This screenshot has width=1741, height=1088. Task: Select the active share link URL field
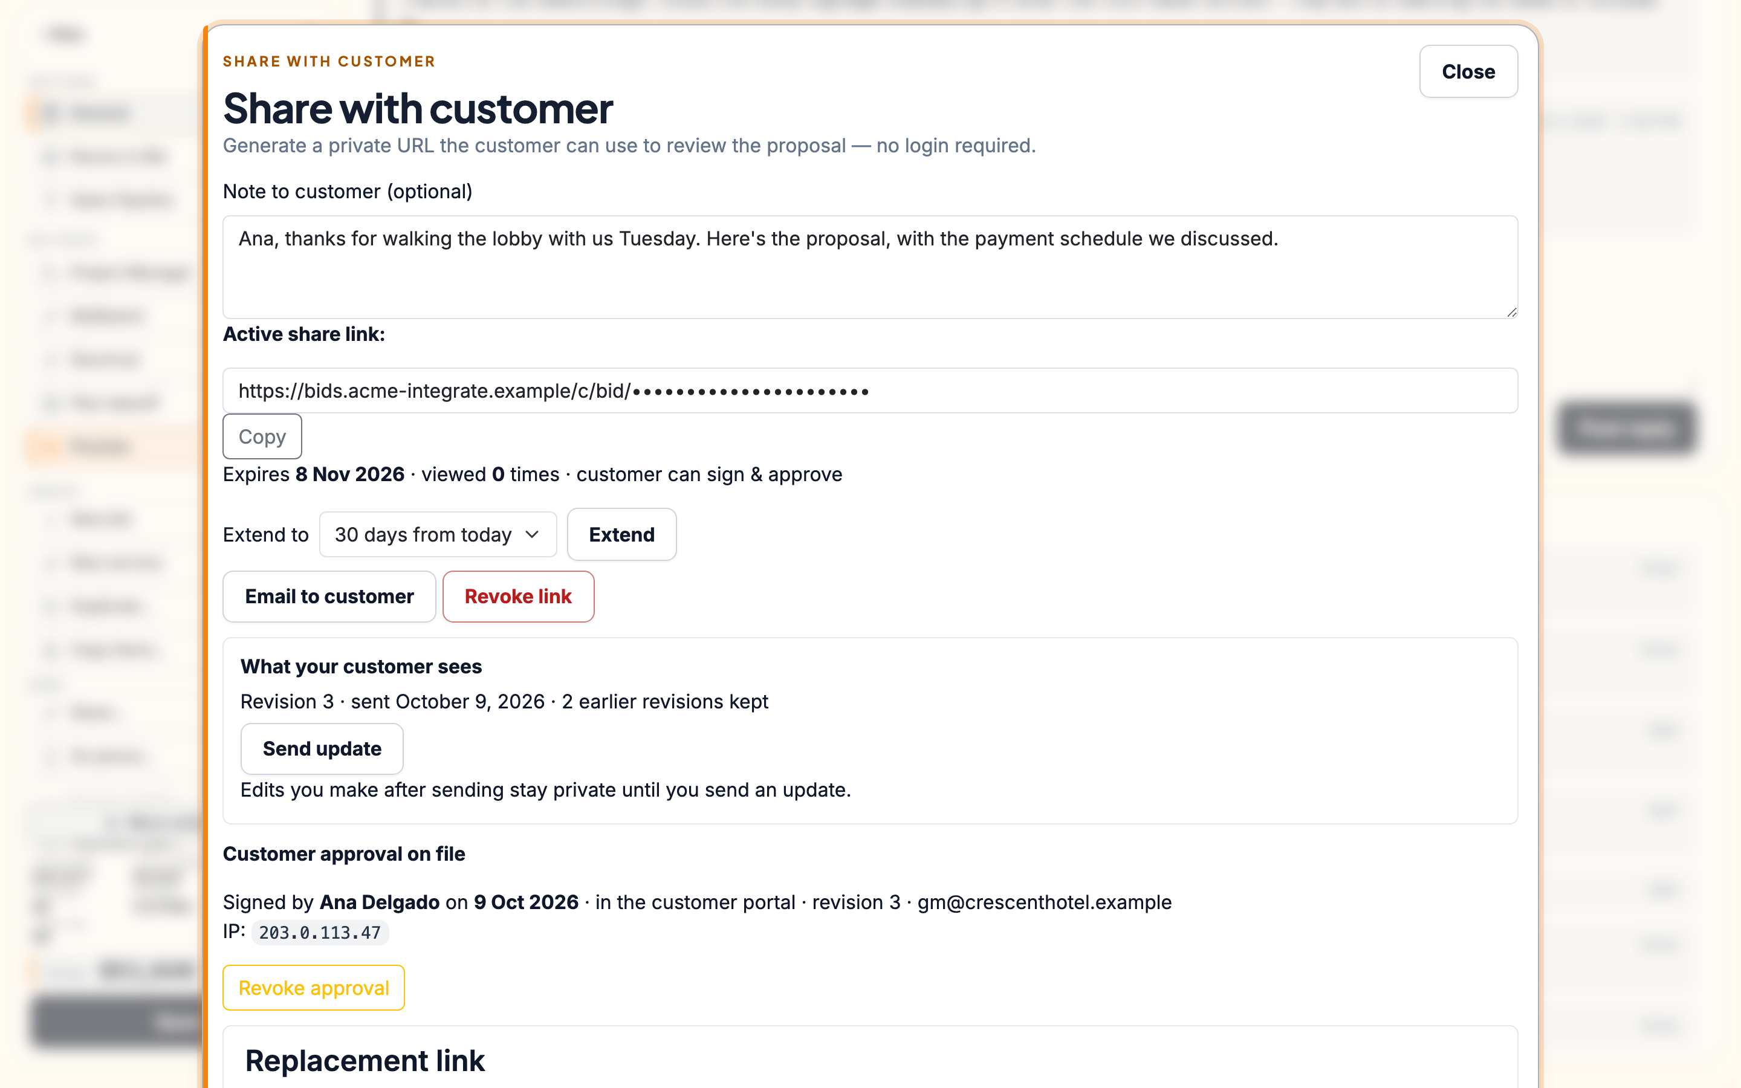coord(870,390)
